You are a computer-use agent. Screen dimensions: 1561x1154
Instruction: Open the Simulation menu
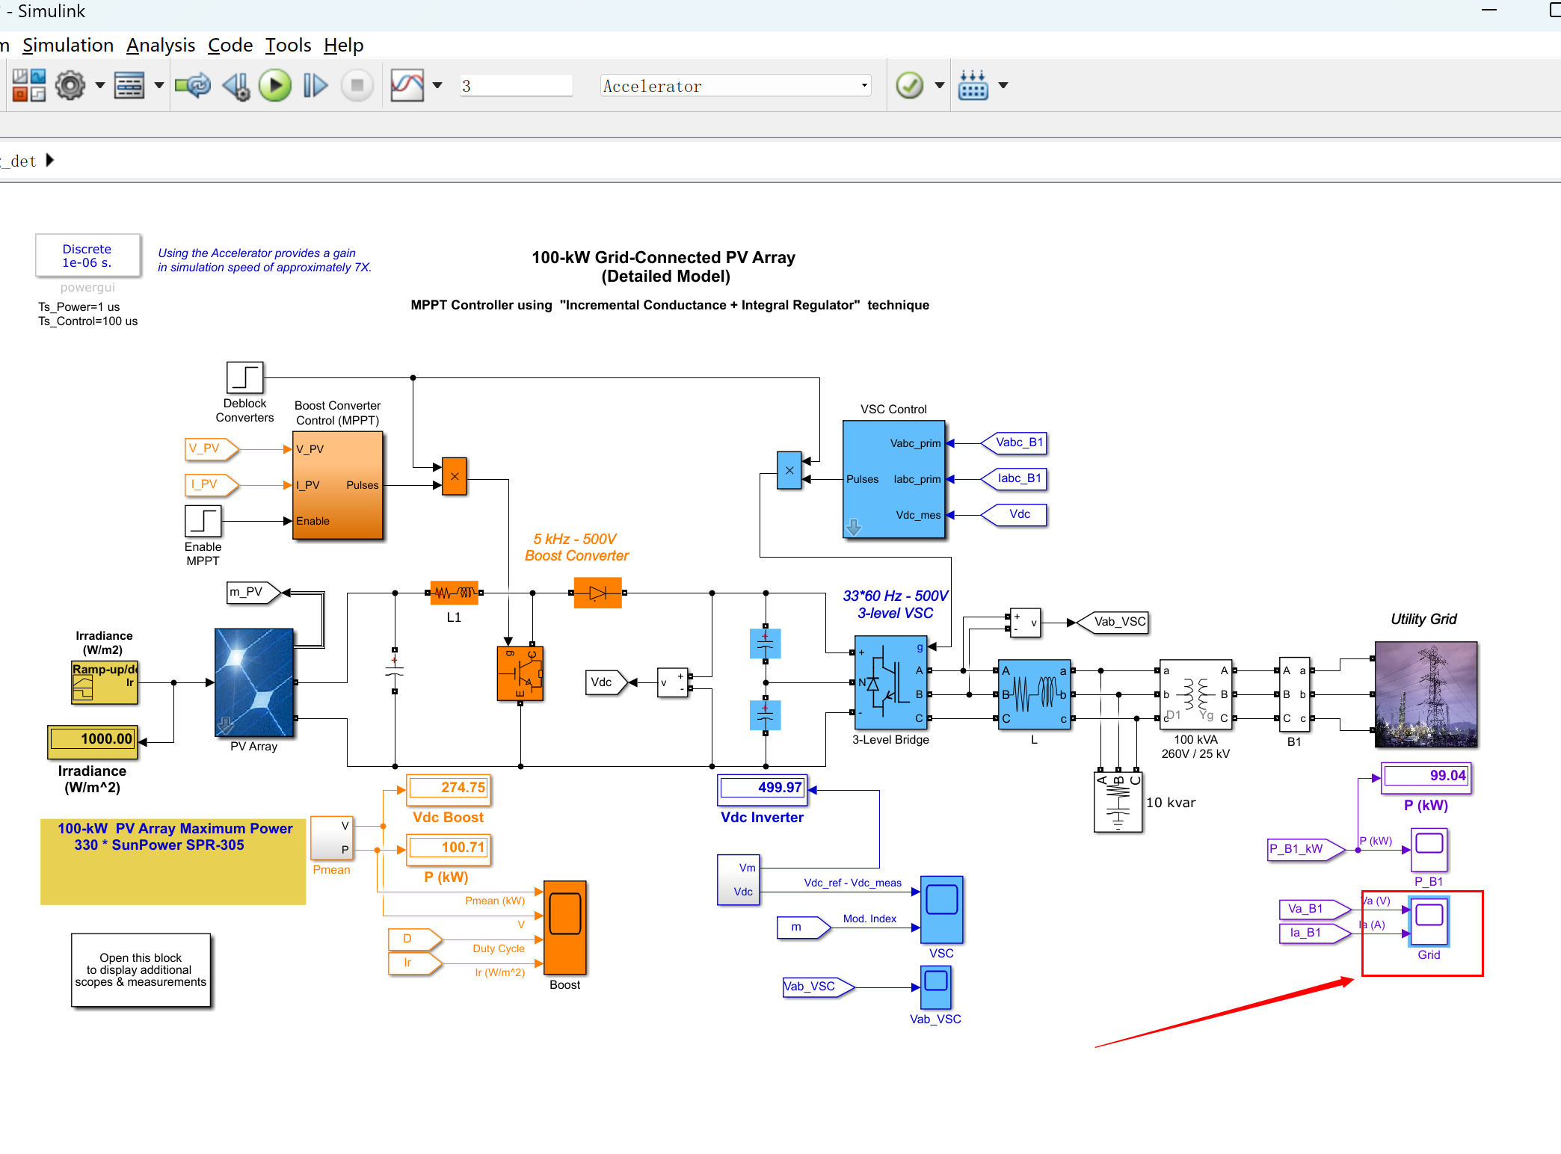pyautogui.click(x=68, y=46)
